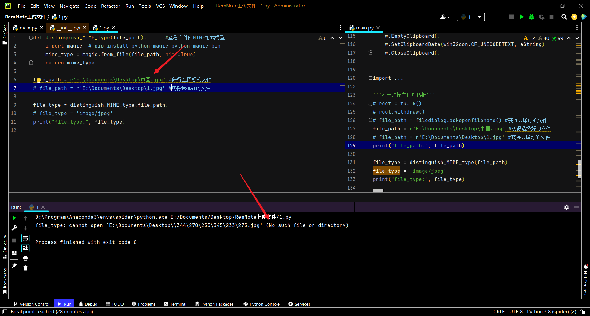
Task: Go to previous problem in right editor
Action: 569,38
